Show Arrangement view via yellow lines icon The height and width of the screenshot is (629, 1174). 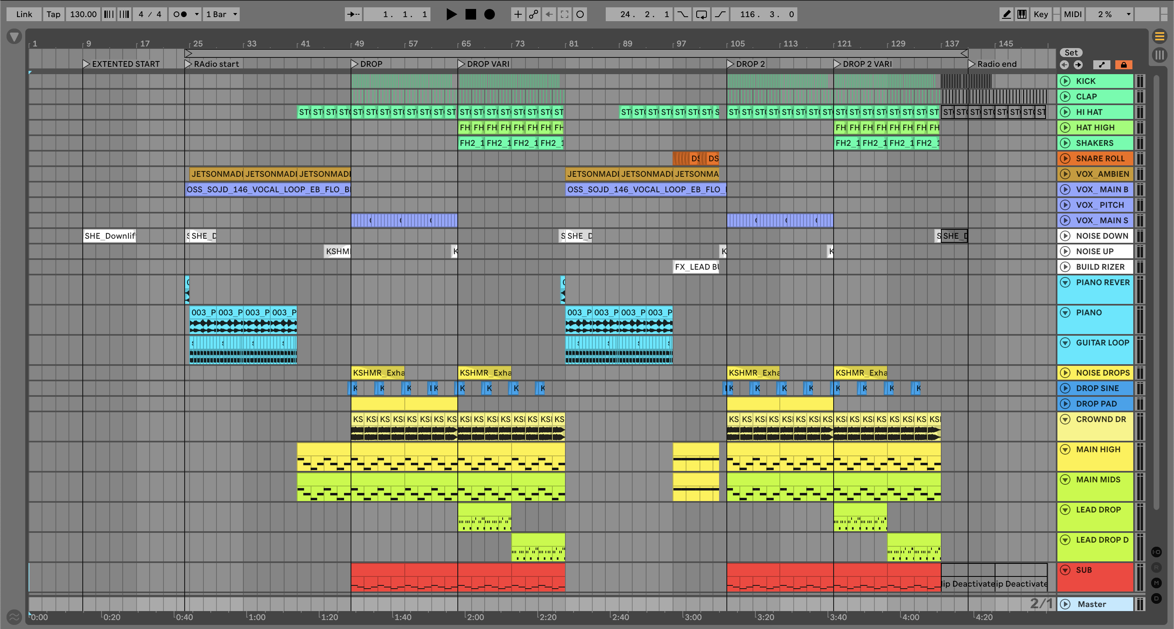[1159, 36]
